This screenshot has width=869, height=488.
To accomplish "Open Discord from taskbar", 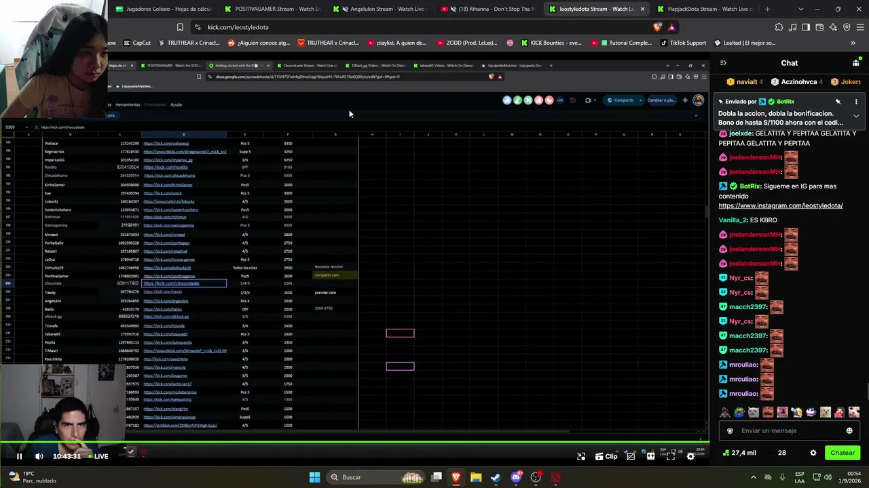I will 516,477.
